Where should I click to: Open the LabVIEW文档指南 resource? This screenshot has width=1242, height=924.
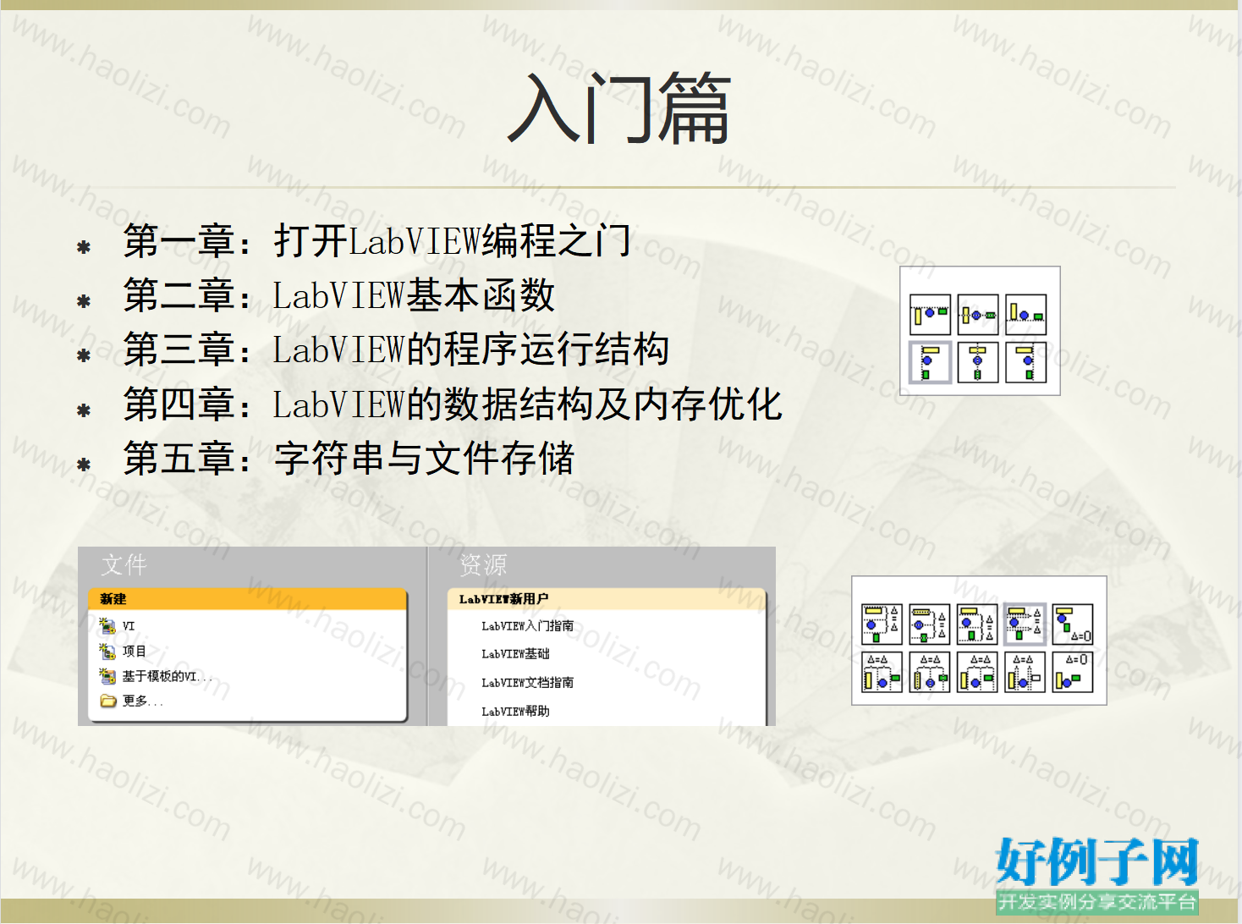click(x=527, y=683)
